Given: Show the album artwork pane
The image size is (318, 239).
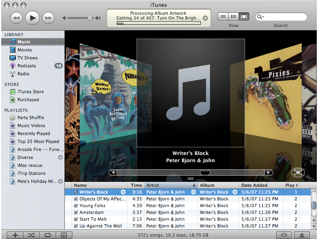Looking at the screenshot, I should pyautogui.click(x=64, y=235).
